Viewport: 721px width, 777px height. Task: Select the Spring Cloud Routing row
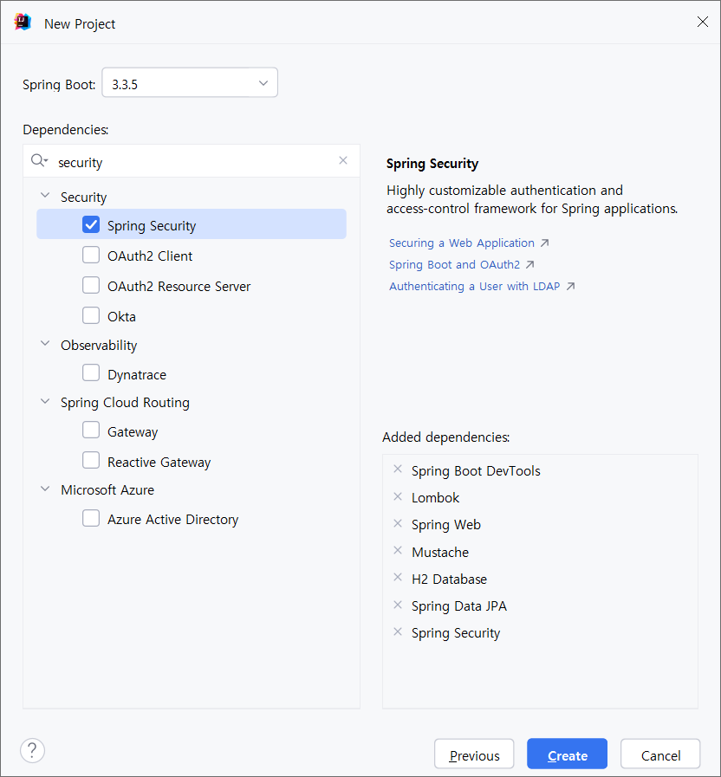(192, 403)
